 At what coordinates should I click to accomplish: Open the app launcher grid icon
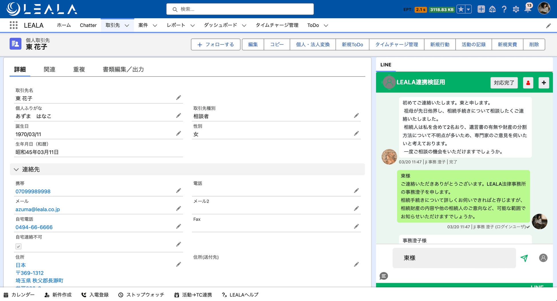pos(13,25)
